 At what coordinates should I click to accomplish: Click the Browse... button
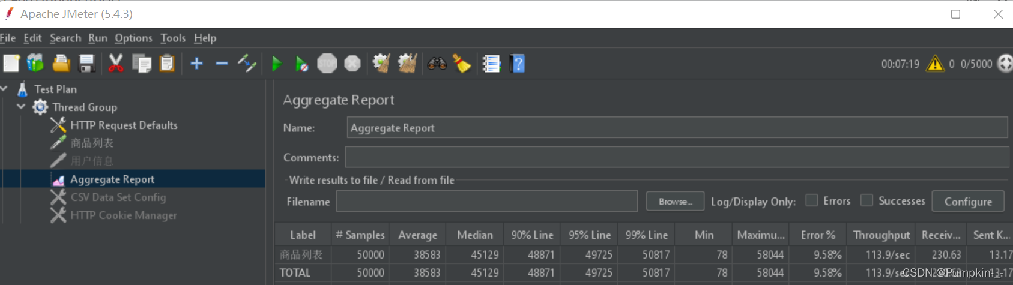point(675,202)
